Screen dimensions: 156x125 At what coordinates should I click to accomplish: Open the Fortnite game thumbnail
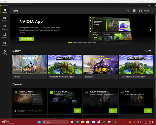coord(100,64)
